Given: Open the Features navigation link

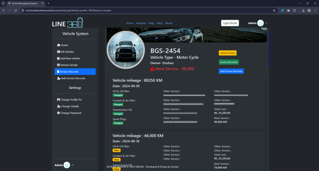Looking at the screenshot, I should coord(141,23).
